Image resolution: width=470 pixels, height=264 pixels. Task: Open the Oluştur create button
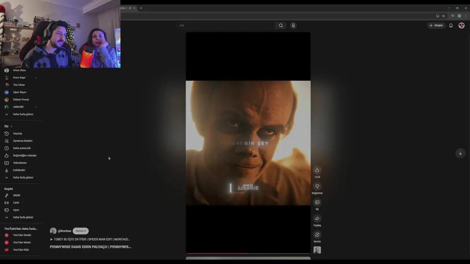(436, 25)
